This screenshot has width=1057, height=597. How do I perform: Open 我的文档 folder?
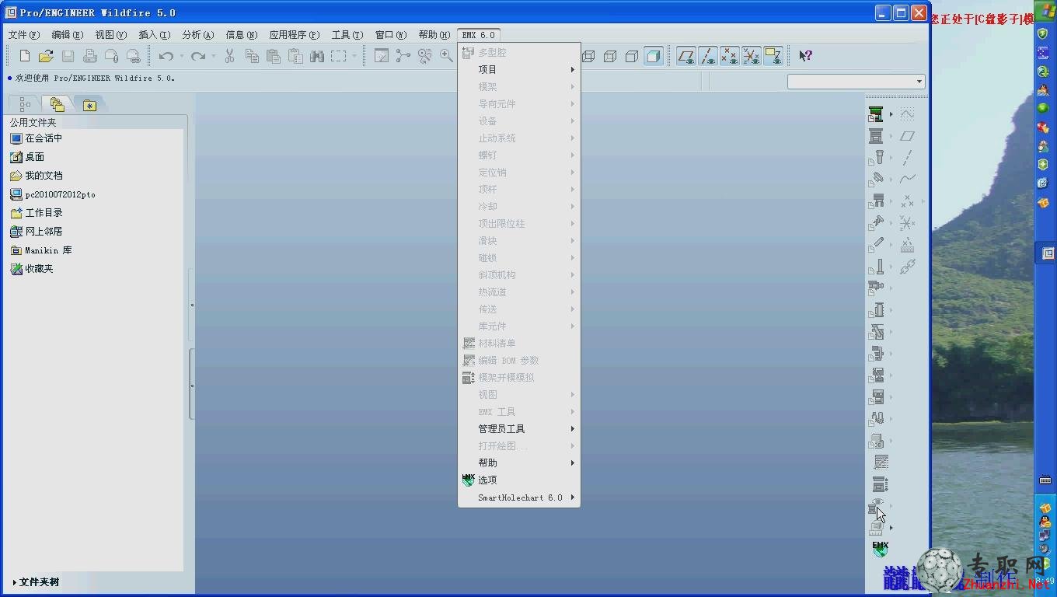(36, 176)
